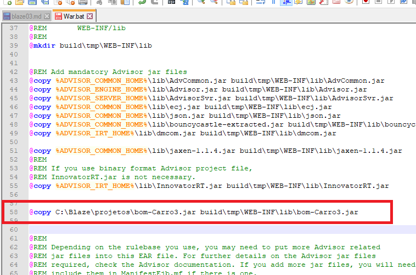416x275 pixels.
Task: Click the InnovatorRT.jar copy line 55
Action: [209, 186]
